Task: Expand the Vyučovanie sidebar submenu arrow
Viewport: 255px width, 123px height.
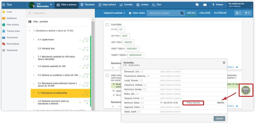Action: (x=24, y=38)
